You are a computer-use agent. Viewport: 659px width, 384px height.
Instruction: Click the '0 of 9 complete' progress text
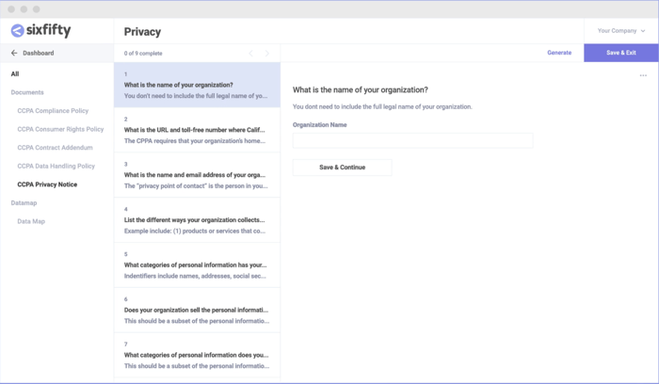[x=143, y=54]
